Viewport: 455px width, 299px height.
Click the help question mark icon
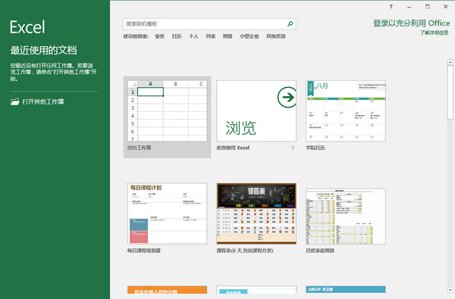pos(391,6)
